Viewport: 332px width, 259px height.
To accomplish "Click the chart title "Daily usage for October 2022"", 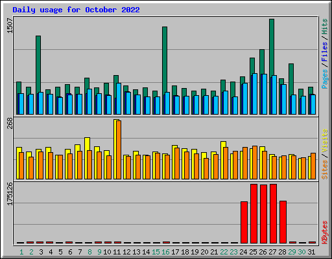I will [76, 10].
